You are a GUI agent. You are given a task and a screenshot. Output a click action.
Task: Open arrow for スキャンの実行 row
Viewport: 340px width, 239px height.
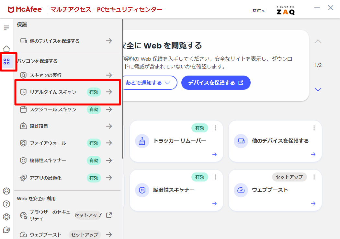[109, 75]
